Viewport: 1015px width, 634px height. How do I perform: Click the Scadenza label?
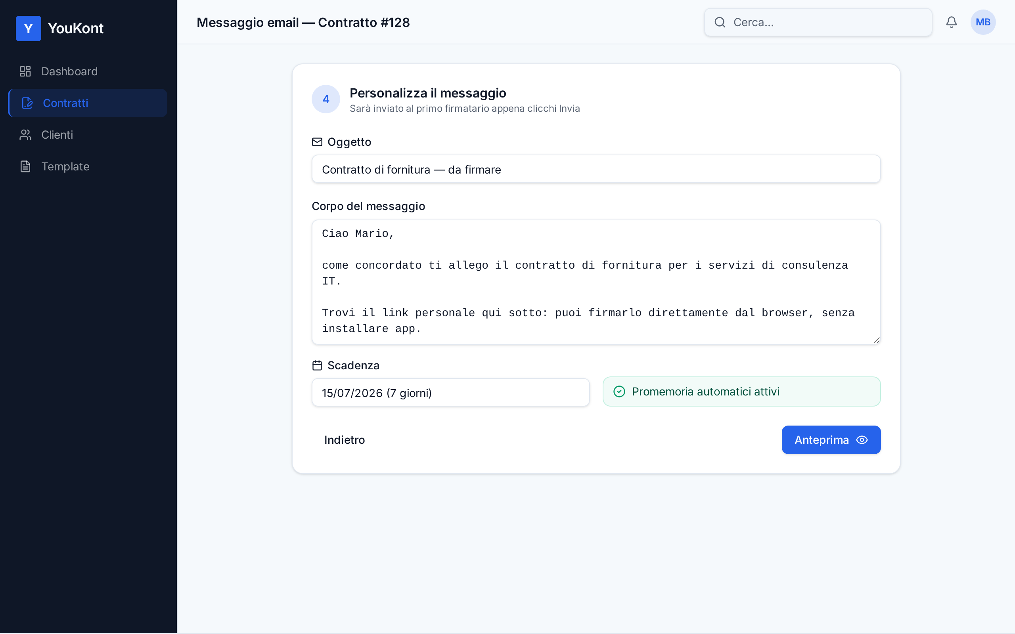353,366
